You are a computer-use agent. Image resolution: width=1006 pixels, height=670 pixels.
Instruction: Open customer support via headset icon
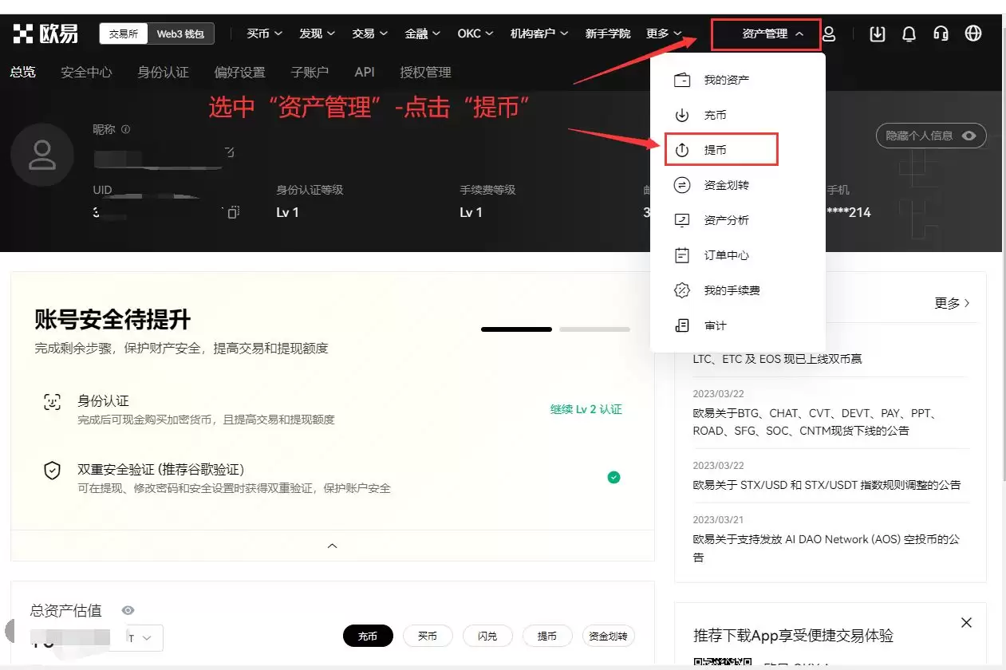[x=941, y=33]
